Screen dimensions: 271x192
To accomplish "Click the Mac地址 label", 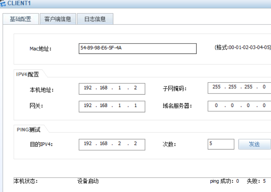I will tap(41, 49).
